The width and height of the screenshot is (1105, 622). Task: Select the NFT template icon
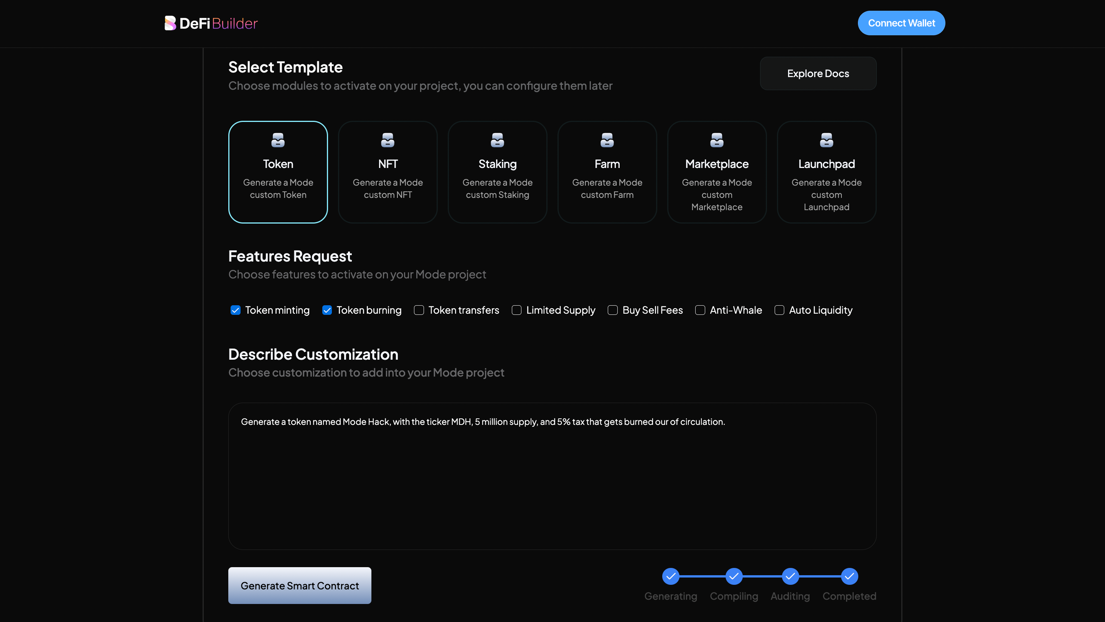(x=388, y=140)
